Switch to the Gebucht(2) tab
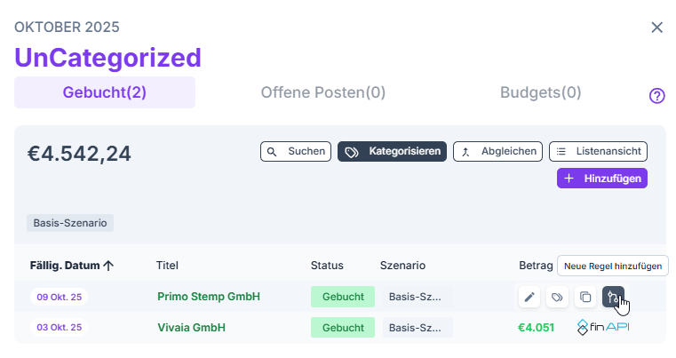Viewport: 676px width, 358px height. coord(105,92)
